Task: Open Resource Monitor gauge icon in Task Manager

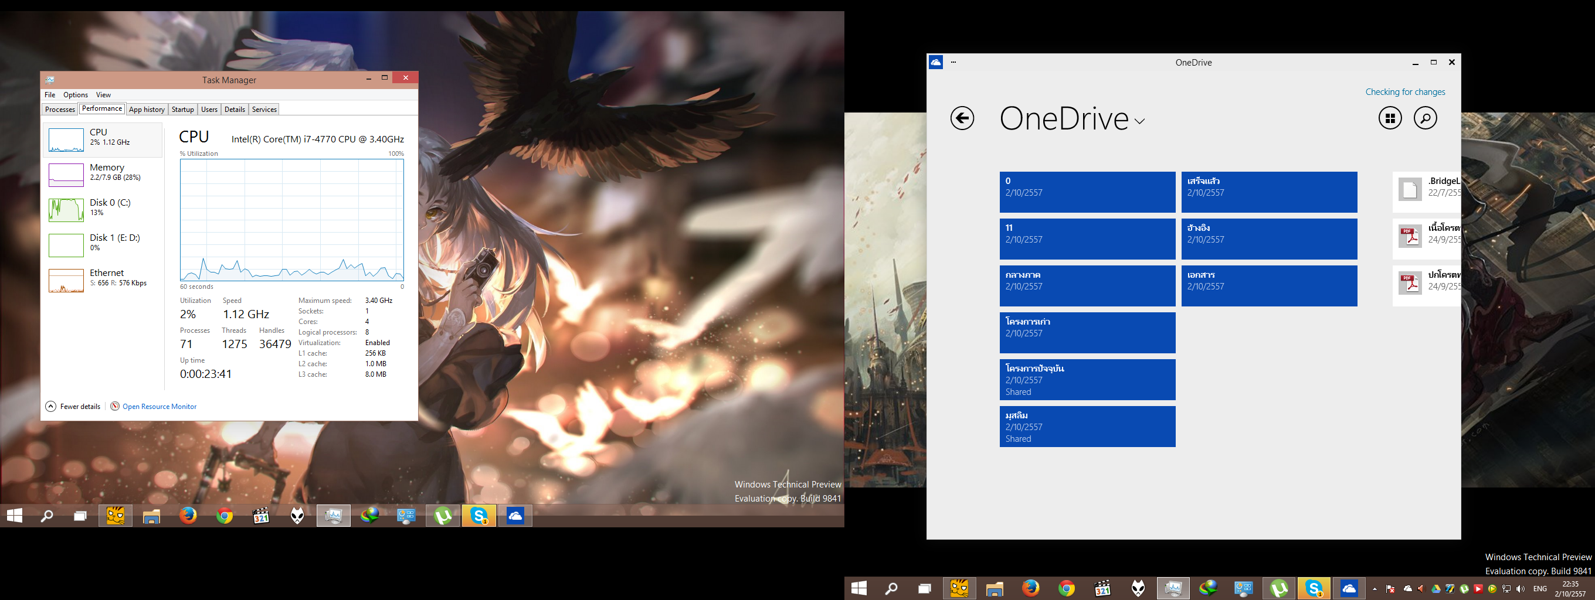Action: click(114, 407)
